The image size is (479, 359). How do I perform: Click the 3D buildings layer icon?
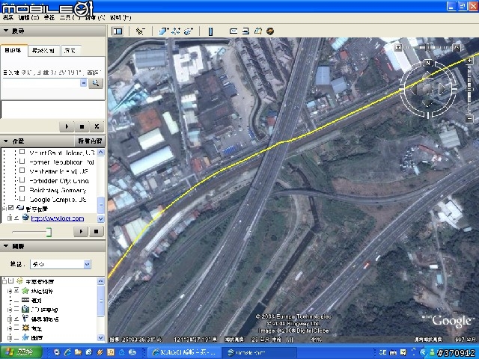[25, 310]
